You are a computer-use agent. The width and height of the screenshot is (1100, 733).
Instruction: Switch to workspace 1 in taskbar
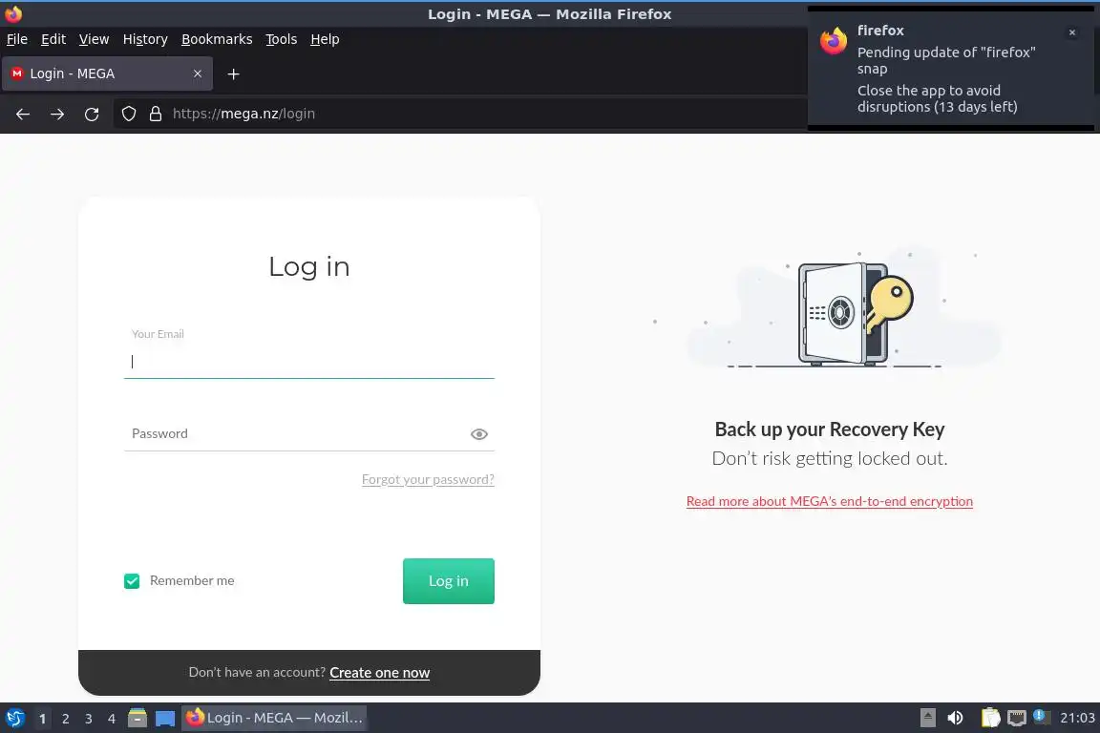tap(43, 719)
